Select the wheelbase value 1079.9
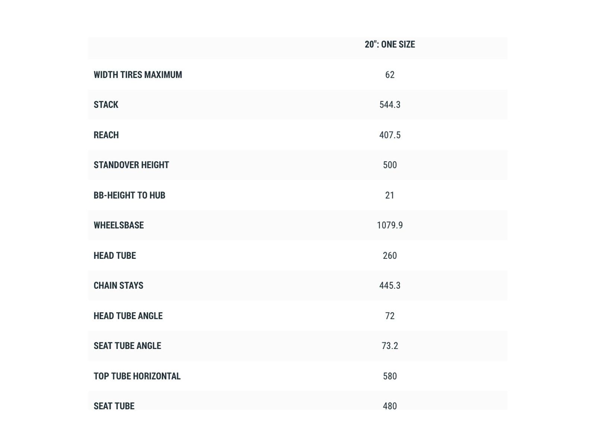Viewport: 596px width, 447px height. 390,225
